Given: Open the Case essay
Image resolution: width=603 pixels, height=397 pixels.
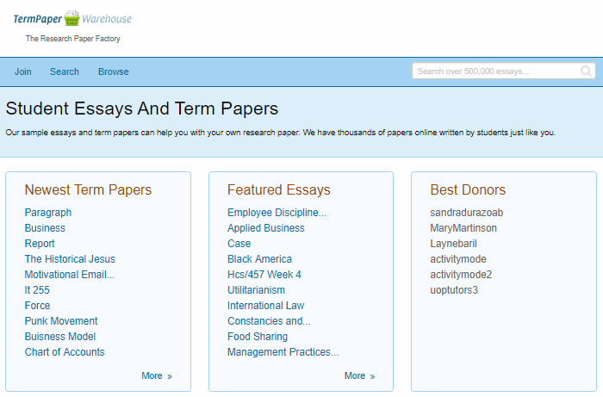Looking at the screenshot, I should 239,244.
